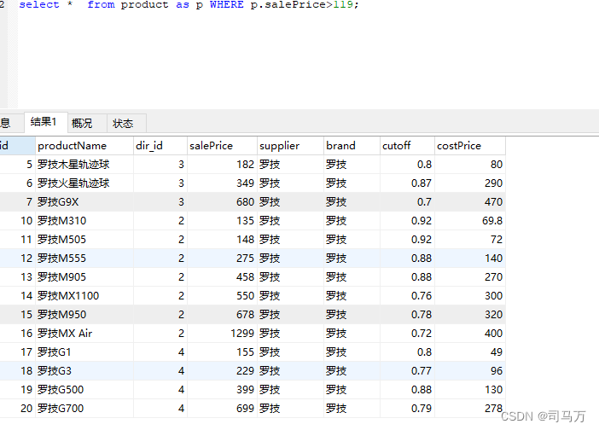Image resolution: width=599 pixels, height=430 pixels.
Task: Select product name cell 罗技MX Air
Action: (84, 333)
